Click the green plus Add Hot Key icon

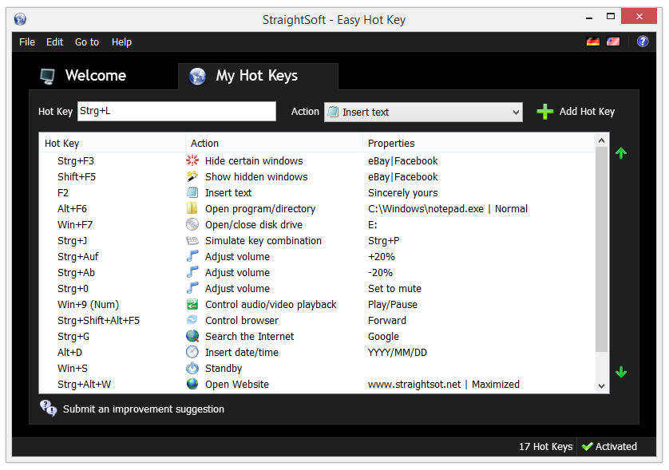click(x=544, y=112)
